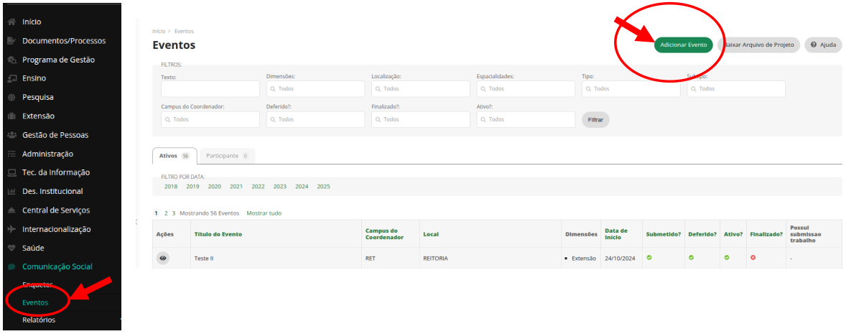
Task: Go to results page 3
Action: pyautogui.click(x=173, y=213)
